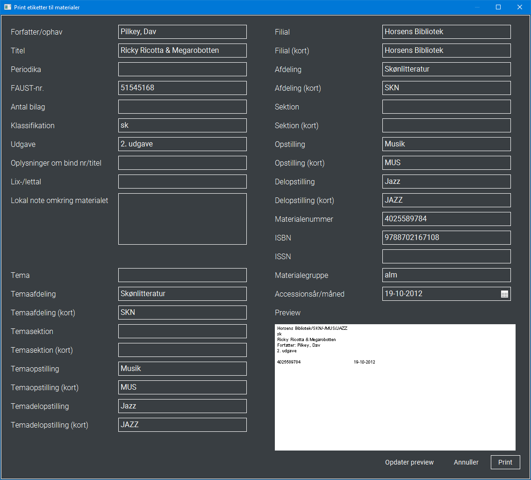Screen dimensions: 531x480
Task: Click the Filial field with Horsens Bibliotek
Action: pos(446,31)
